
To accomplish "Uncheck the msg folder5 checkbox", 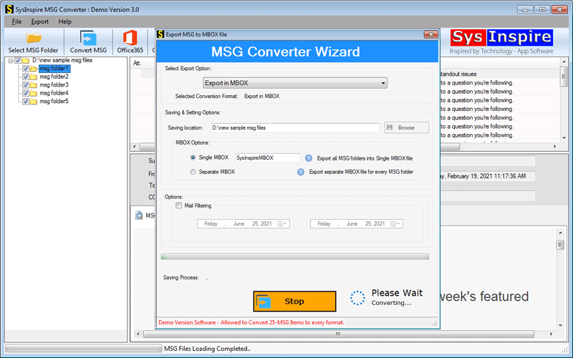I will (26, 102).
